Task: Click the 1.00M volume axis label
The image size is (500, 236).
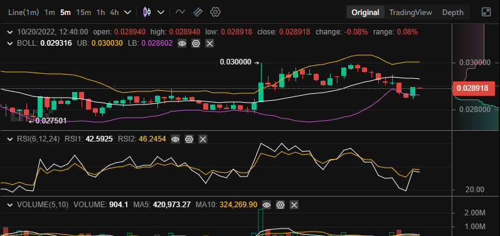Action: pos(475,227)
